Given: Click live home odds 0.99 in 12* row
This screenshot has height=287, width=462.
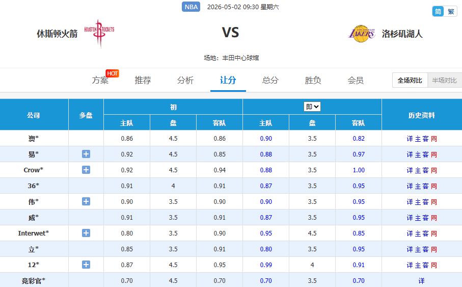Looking at the screenshot, I should (x=266, y=265).
